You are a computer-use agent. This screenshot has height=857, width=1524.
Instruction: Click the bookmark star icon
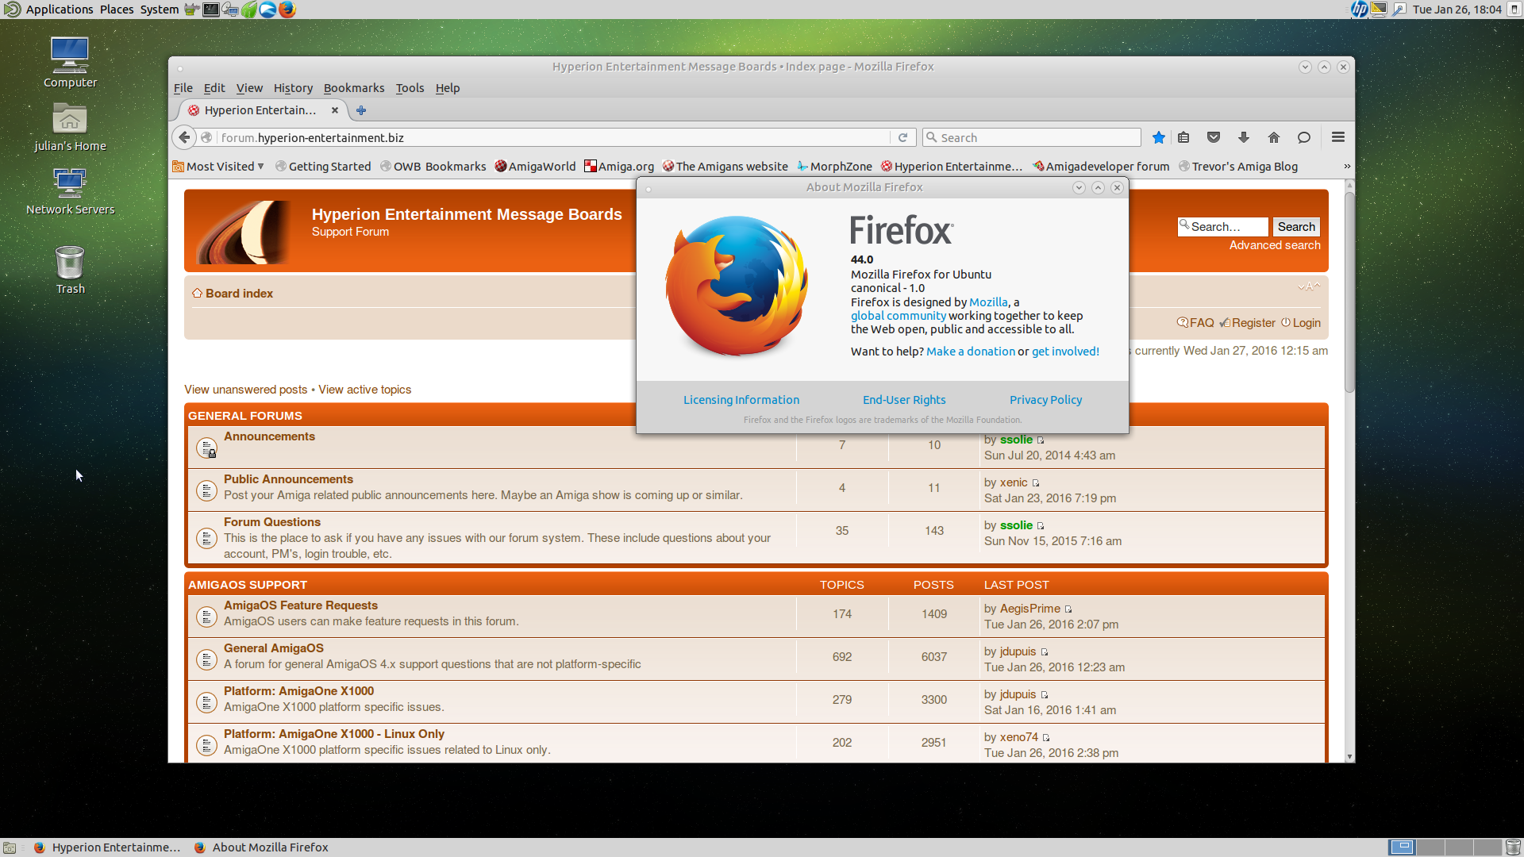tap(1159, 137)
